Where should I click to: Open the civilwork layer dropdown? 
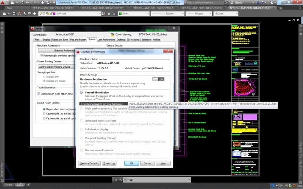100,14
